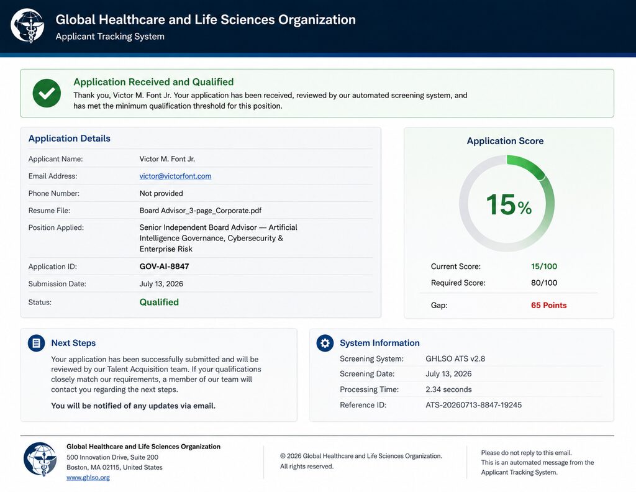Select Reference ID ATS-20260713-8847-19245
This screenshot has width=636, height=492.
473,405
